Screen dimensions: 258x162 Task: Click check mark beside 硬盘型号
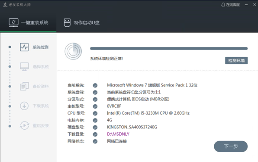(x=95, y=127)
